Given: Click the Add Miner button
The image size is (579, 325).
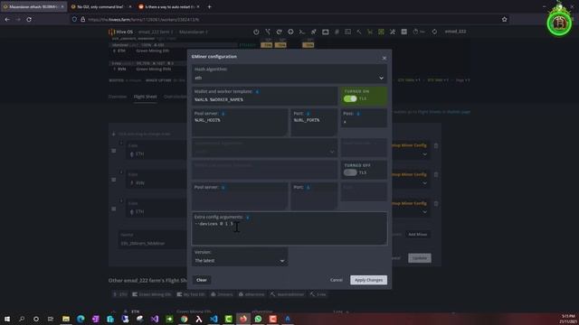Looking at the screenshot, I should coord(418,235).
